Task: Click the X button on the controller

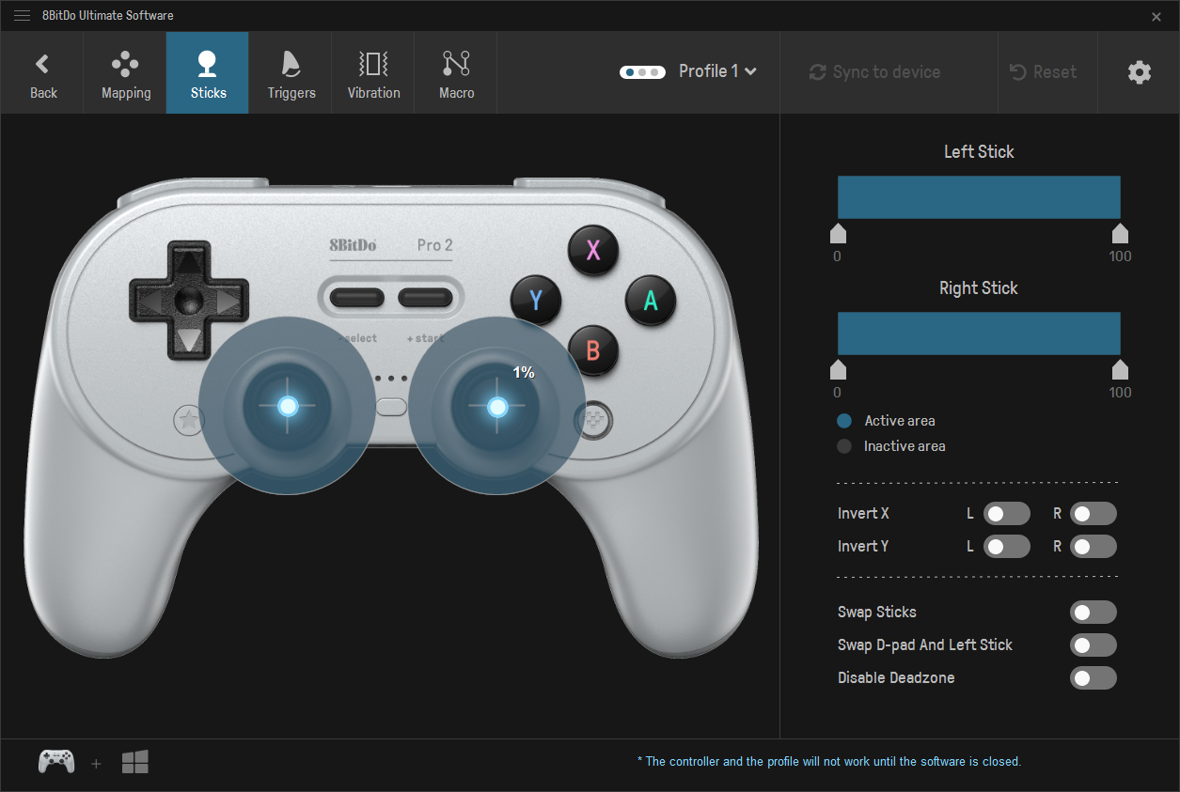Action: pos(593,251)
